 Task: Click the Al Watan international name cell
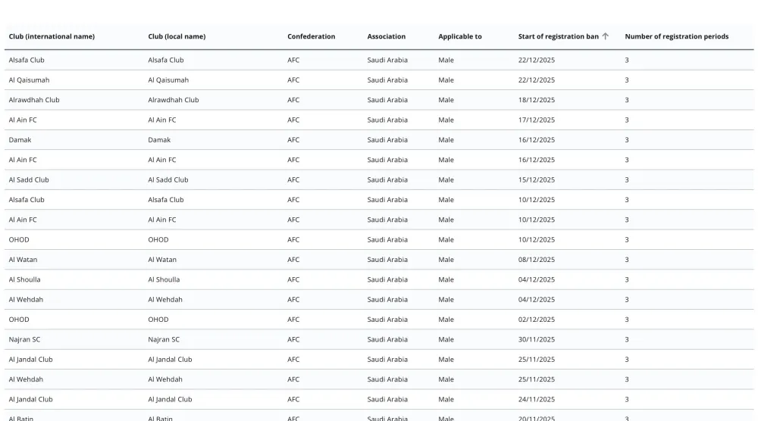(23, 260)
